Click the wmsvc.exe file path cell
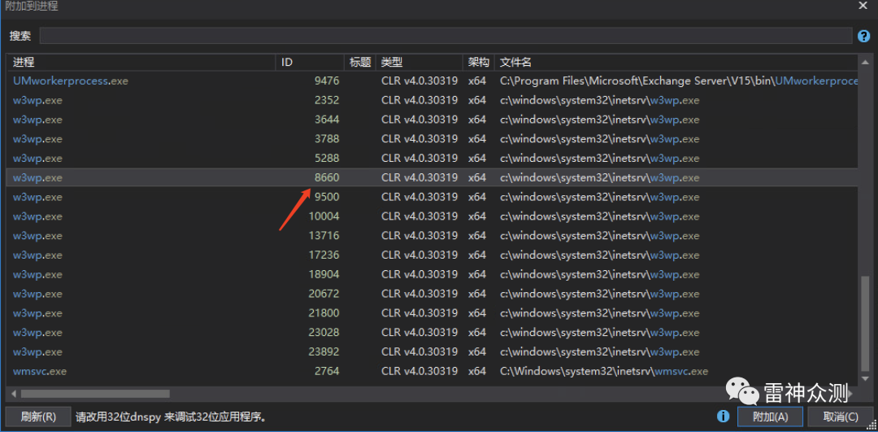Screen dimensions: 878x432 coord(603,371)
